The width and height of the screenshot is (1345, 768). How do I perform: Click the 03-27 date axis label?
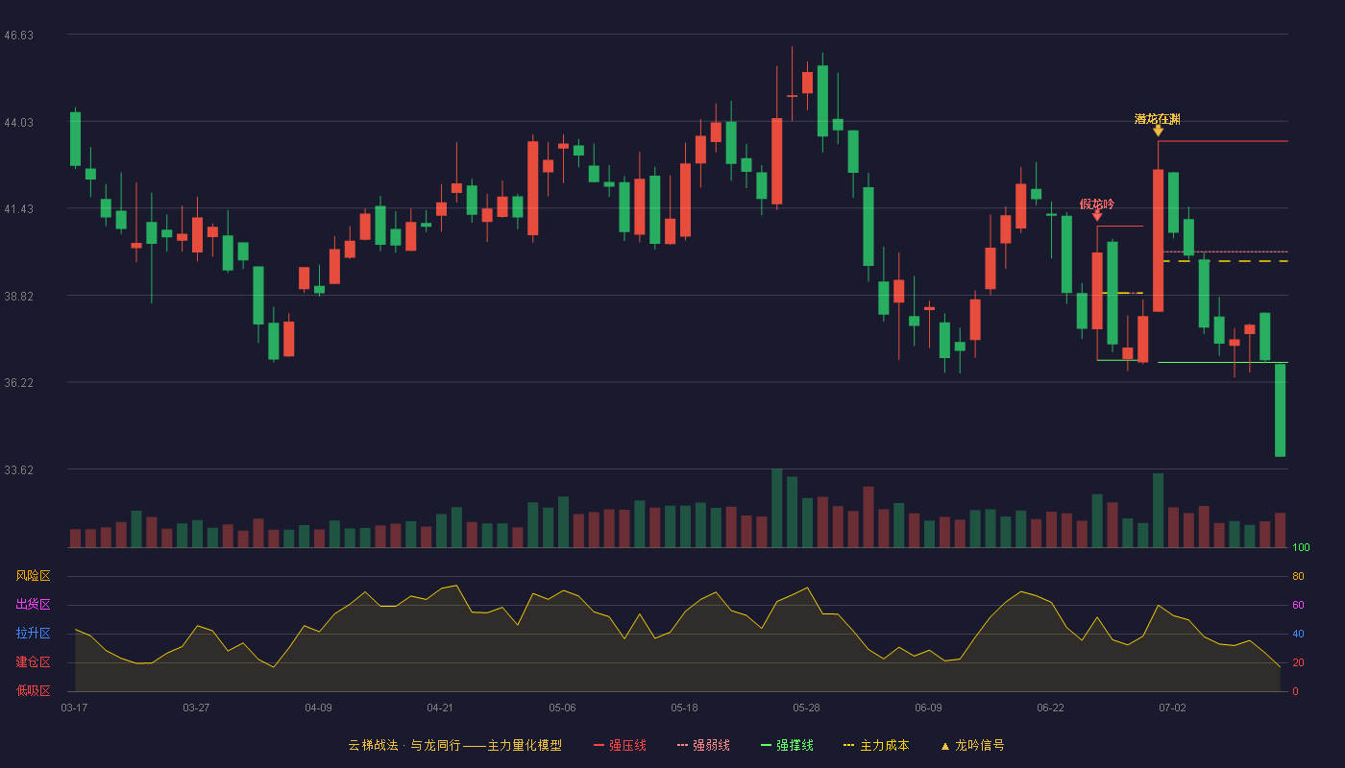[196, 708]
